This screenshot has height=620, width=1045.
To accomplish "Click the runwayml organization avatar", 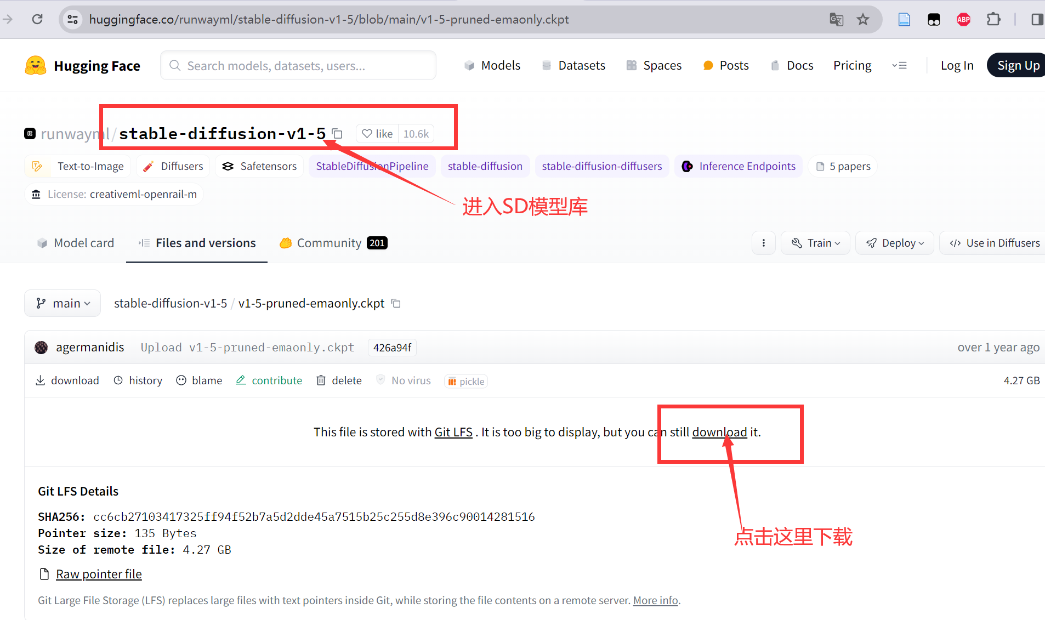I will [x=30, y=134].
